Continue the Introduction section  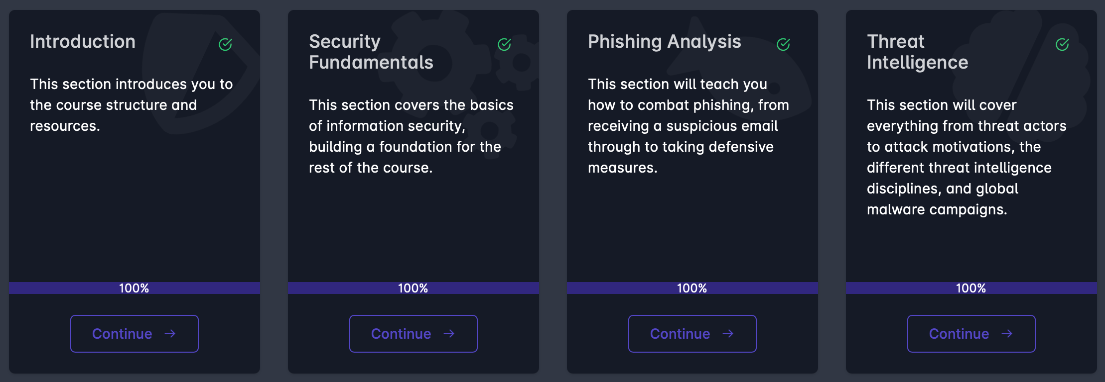[x=134, y=334]
